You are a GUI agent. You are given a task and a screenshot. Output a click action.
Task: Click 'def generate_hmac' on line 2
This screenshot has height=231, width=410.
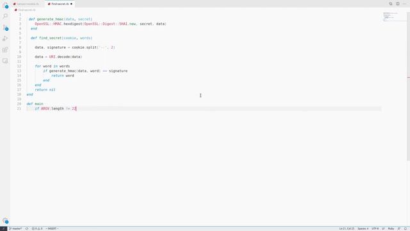(46, 19)
